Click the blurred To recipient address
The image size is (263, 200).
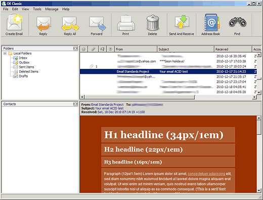tap(147, 105)
